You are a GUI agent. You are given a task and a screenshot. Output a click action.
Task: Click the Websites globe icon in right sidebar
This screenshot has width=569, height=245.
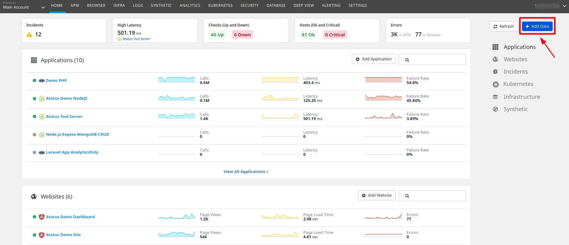click(x=495, y=59)
